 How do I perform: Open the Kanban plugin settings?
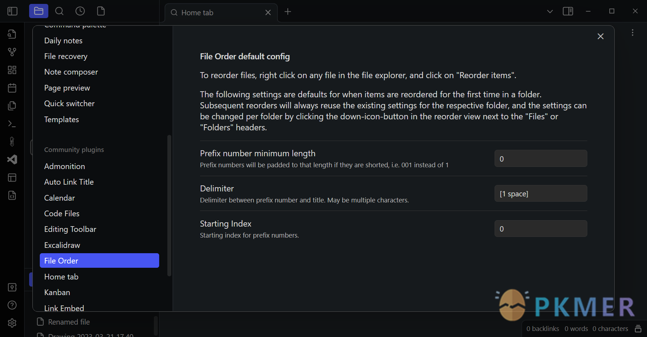pos(57,292)
